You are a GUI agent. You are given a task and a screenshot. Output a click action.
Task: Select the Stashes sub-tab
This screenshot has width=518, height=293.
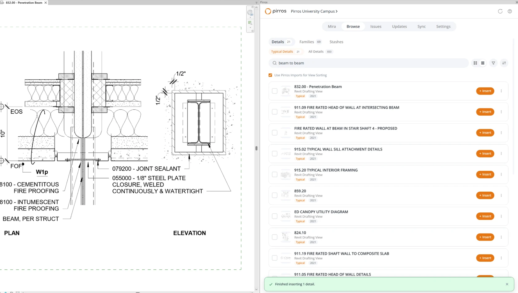[336, 42]
